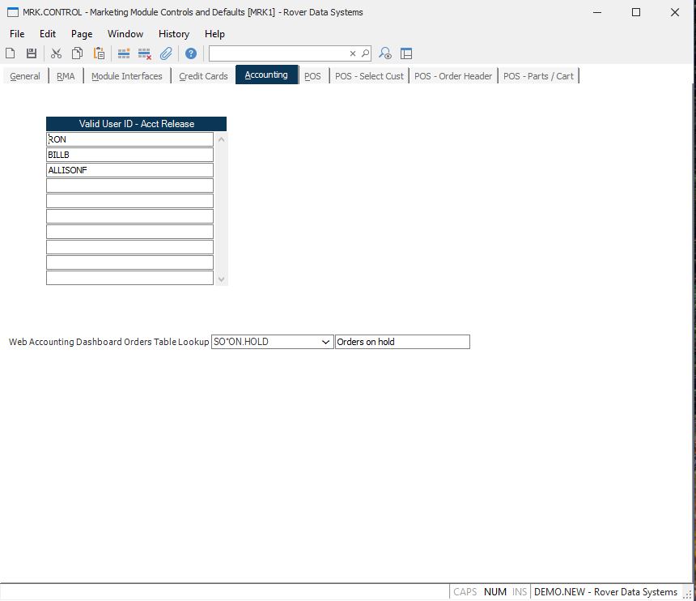This screenshot has width=696, height=601.
Task: Click the New record icon
Action: pos(11,53)
